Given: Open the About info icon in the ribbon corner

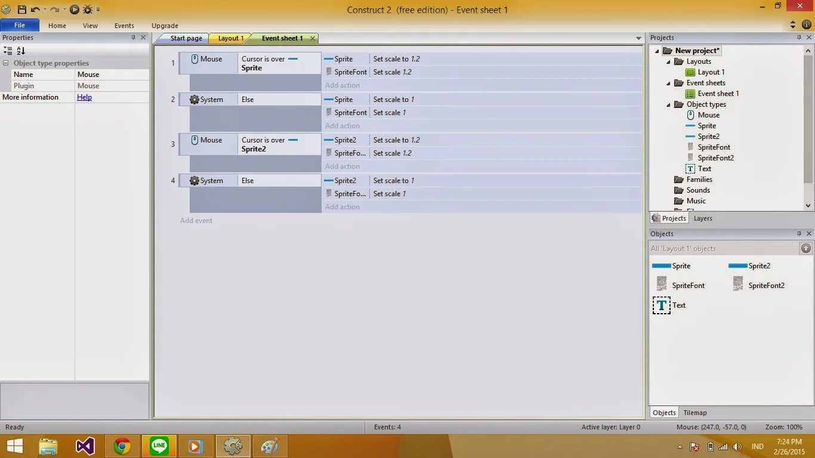Looking at the screenshot, I should 807,25.
